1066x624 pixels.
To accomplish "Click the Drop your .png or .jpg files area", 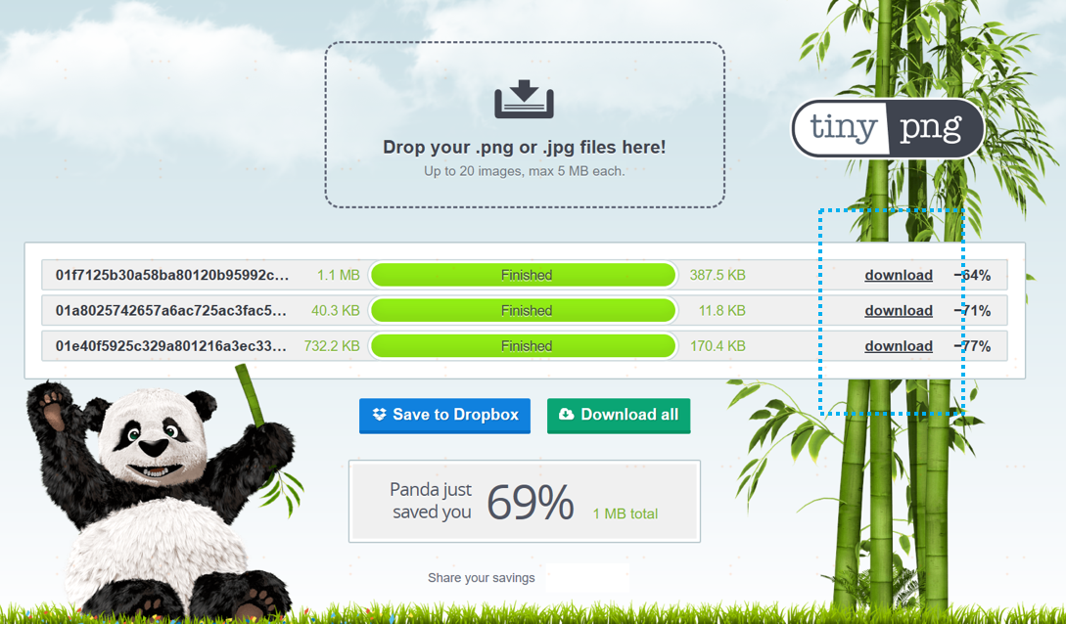I will [524, 125].
